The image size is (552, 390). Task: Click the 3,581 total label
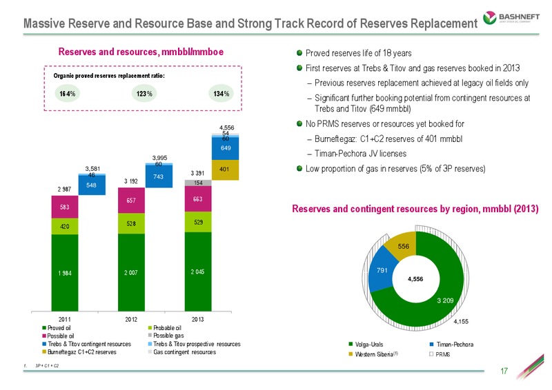click(x=92, y=169)
